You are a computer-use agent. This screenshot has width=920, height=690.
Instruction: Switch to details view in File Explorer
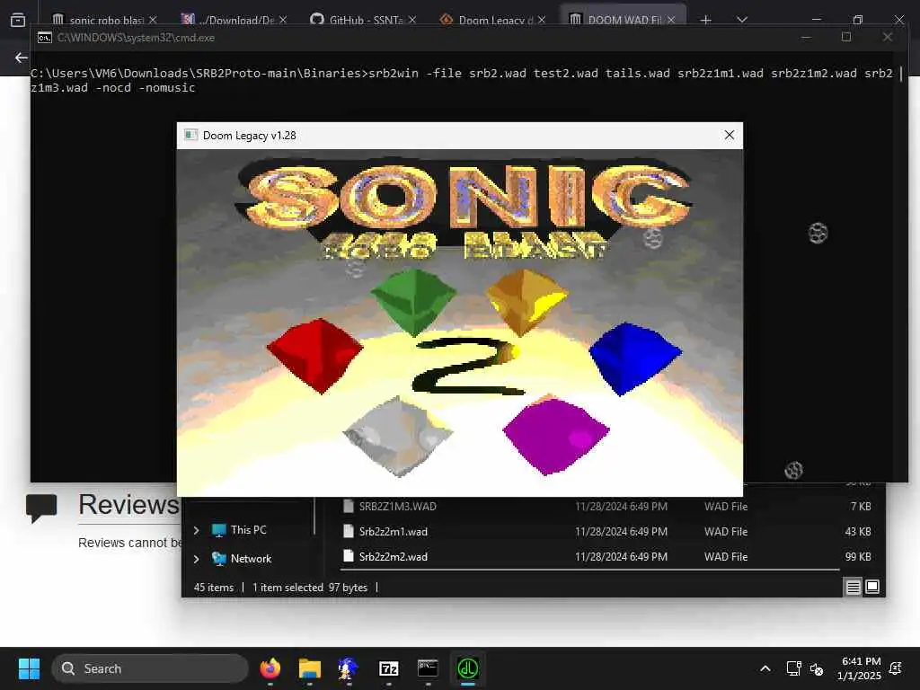(854, 587)
